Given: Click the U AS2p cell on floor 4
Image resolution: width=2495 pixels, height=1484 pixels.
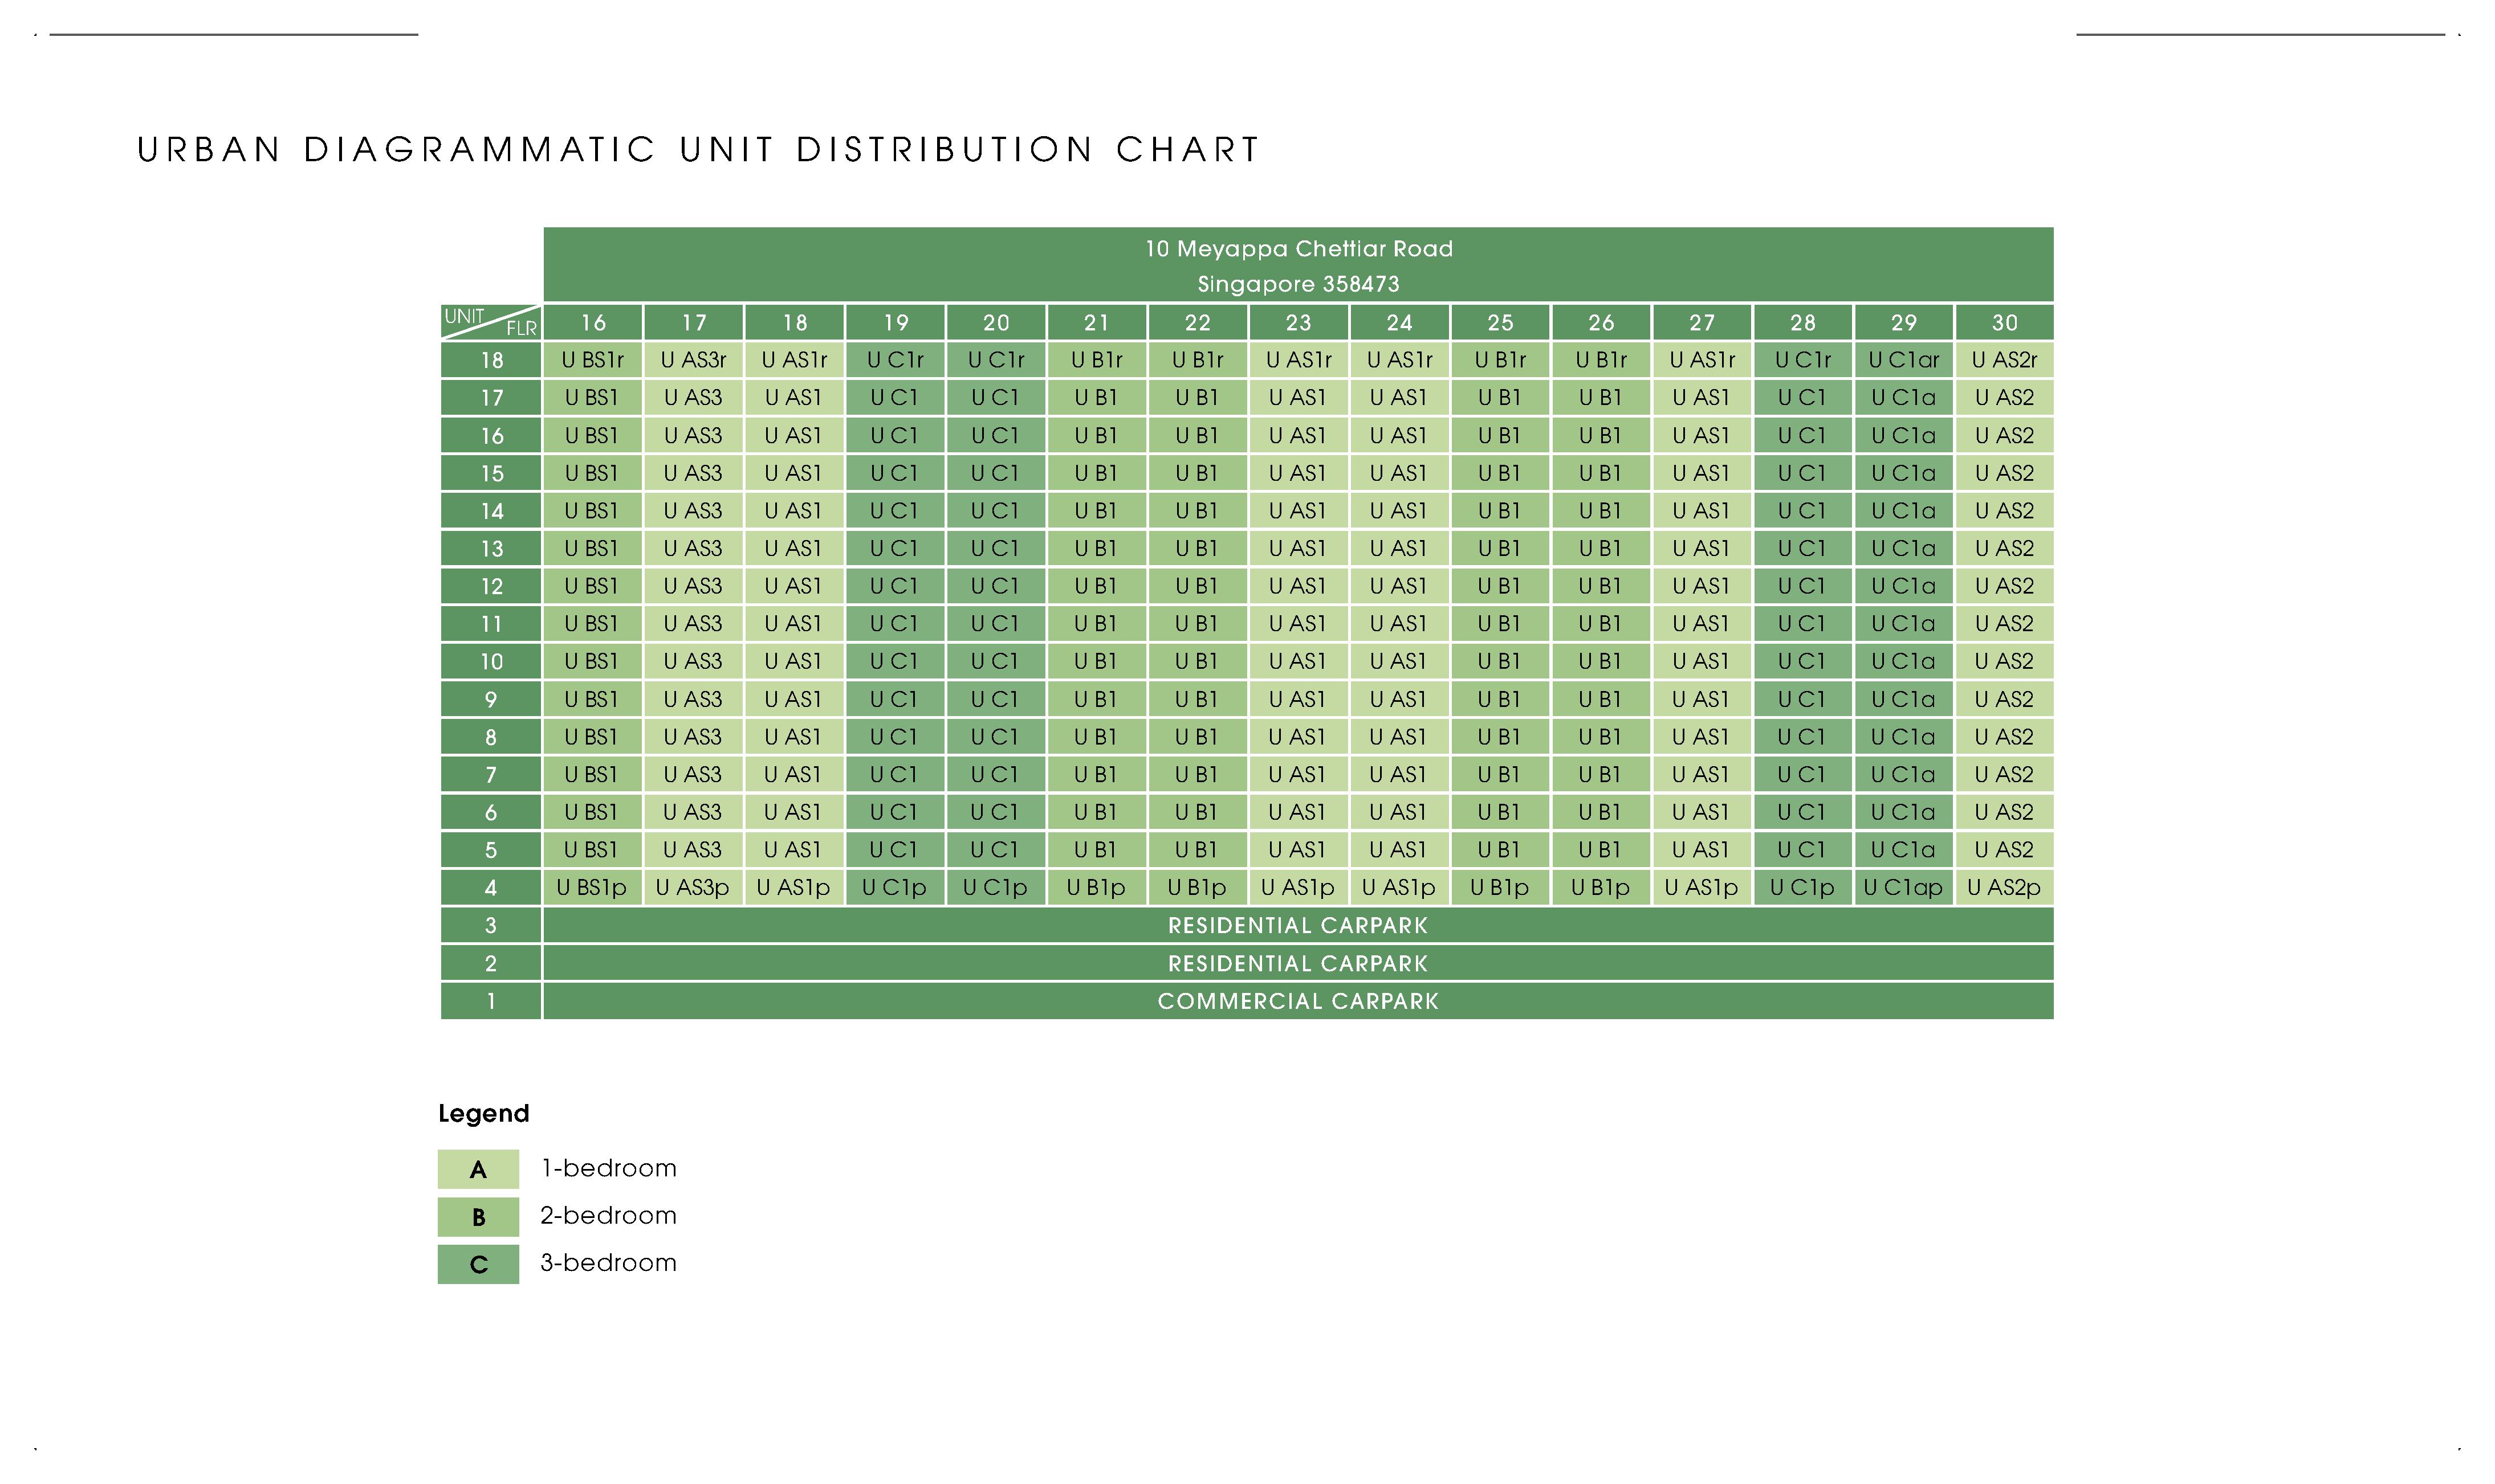Looking at the screenshot, I should click(2004, 887).
